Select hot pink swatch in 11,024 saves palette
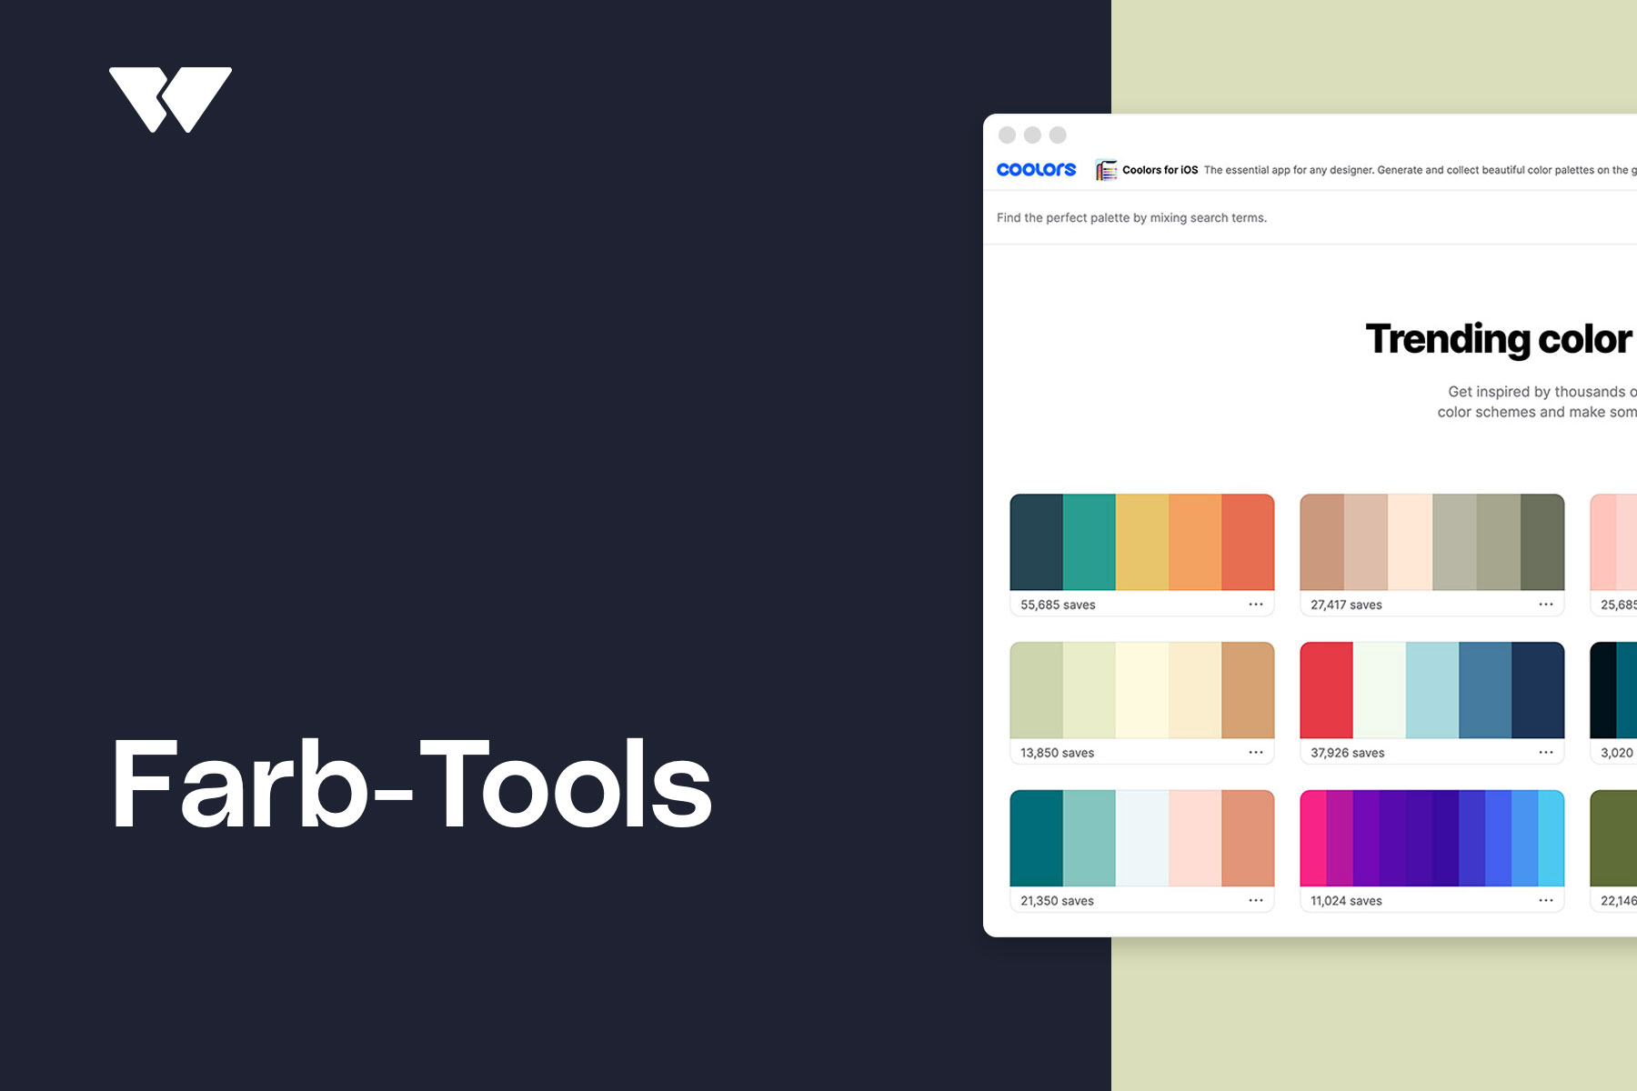The width and height of the screenshot is (1637, 1091). click(1313, 839)
